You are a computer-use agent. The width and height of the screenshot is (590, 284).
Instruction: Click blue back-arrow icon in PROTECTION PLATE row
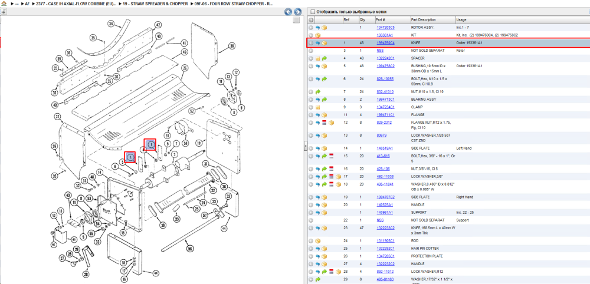(x=317, y=256)
